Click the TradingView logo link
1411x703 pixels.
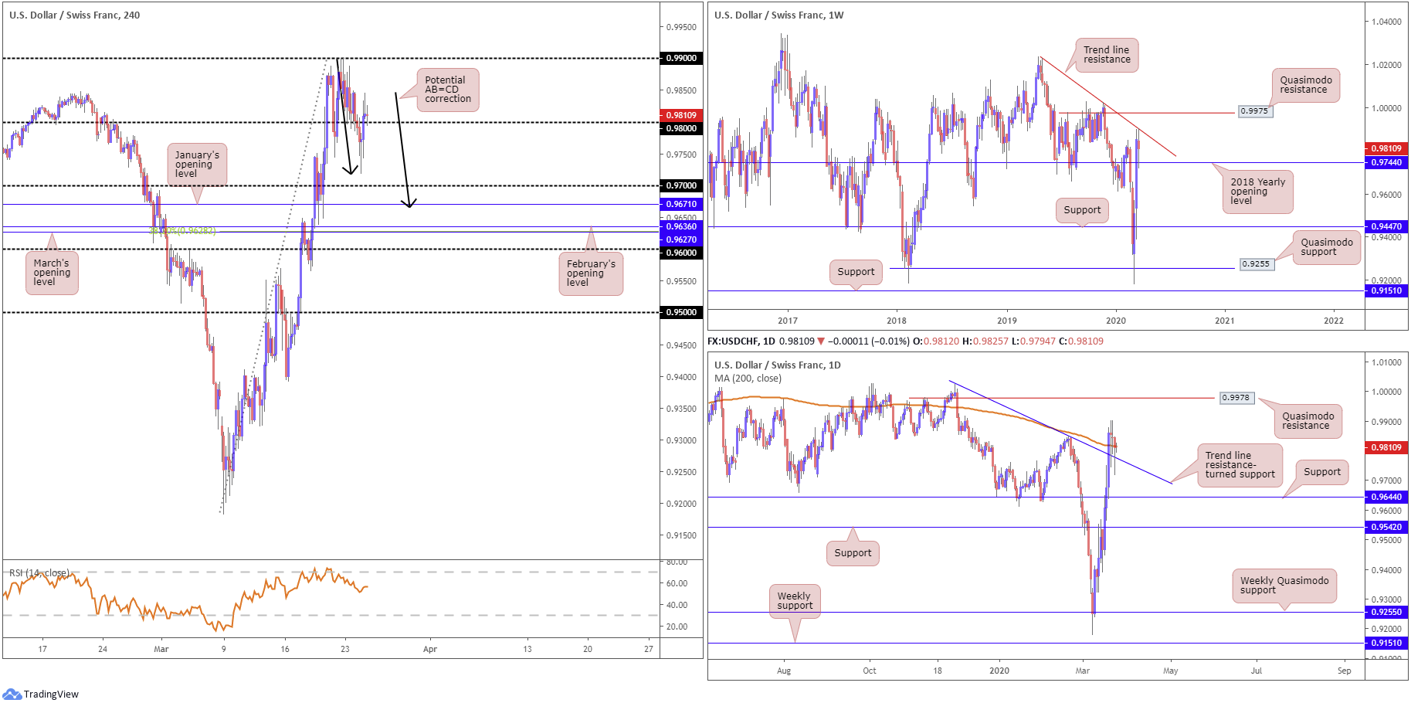click(x=41, y=694)
